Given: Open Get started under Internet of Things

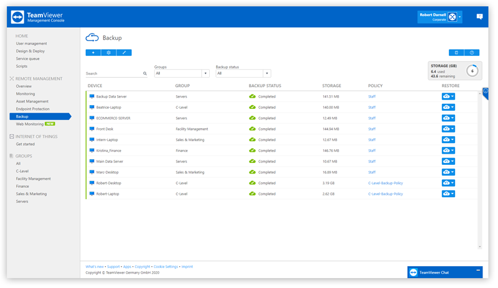Looking at the screenshot, I should tap(26, 144).
